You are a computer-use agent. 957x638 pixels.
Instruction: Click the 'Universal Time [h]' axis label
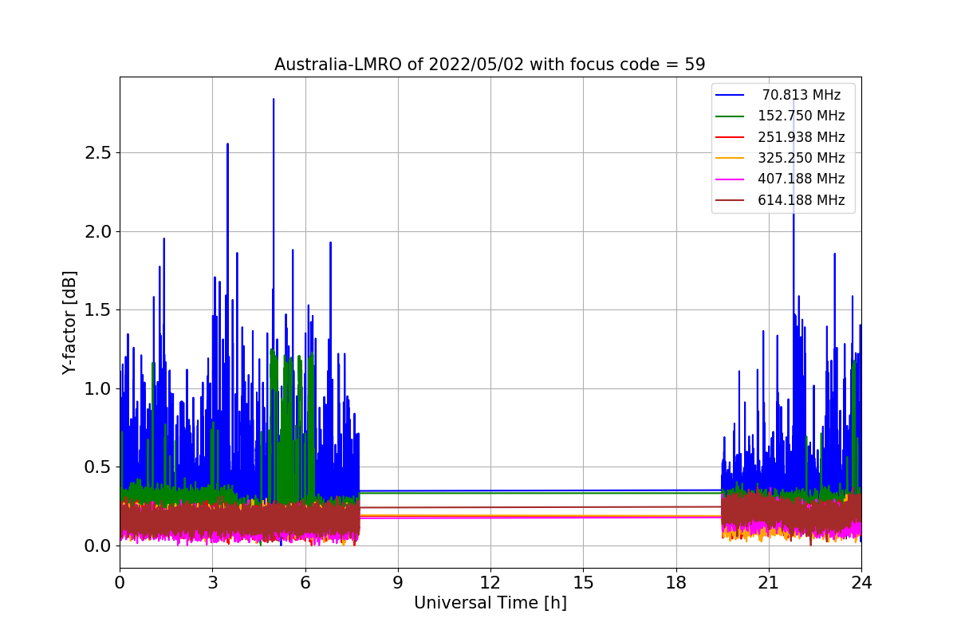tap(490, 604)
